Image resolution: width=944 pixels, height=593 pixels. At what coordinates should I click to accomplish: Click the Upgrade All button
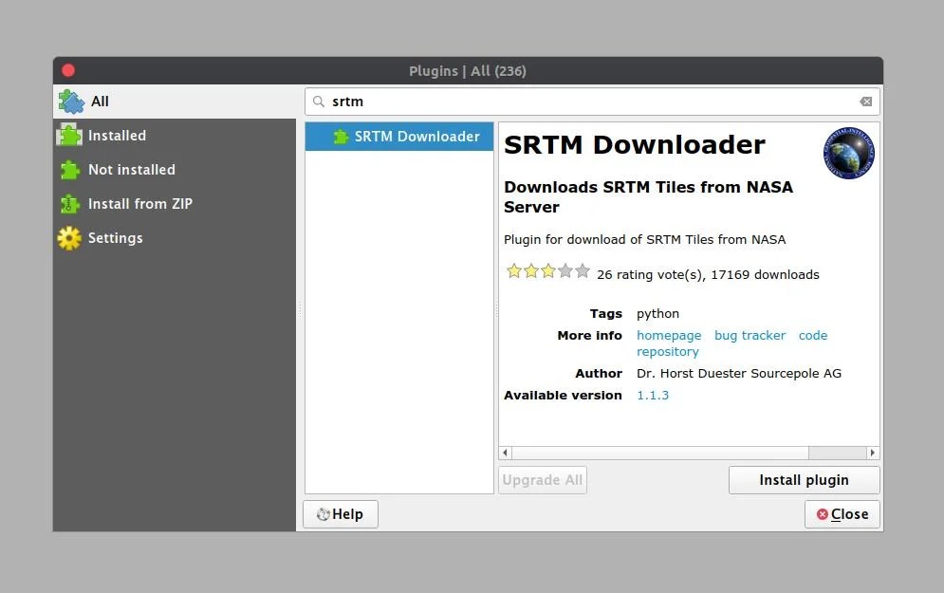[542, 479]
